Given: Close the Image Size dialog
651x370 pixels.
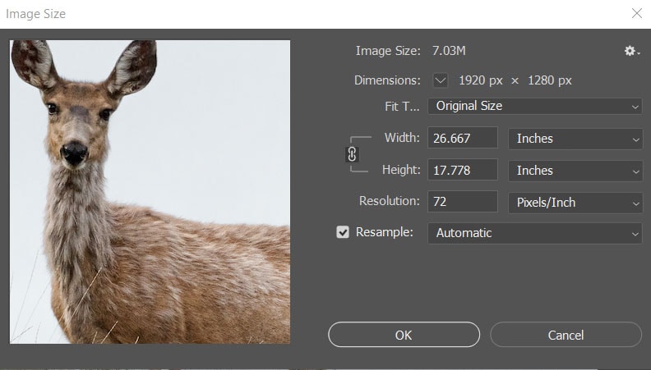Looking at the screenshot, I should click(x=637, y=13).
